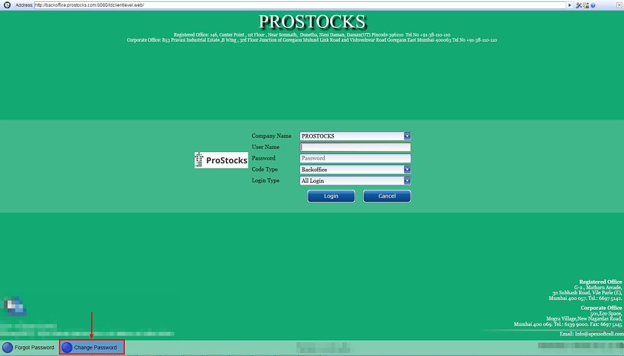Click the Login button
624x356 pixels.
click(x=331, y=196)
